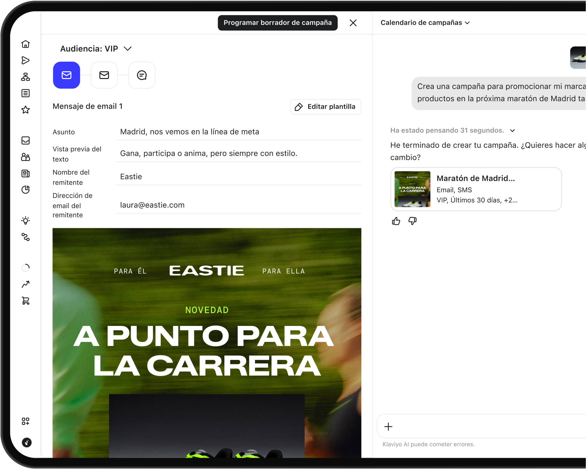Click the Vista previa del texto field
586x469 pixels.
click(x=239, y=153)
